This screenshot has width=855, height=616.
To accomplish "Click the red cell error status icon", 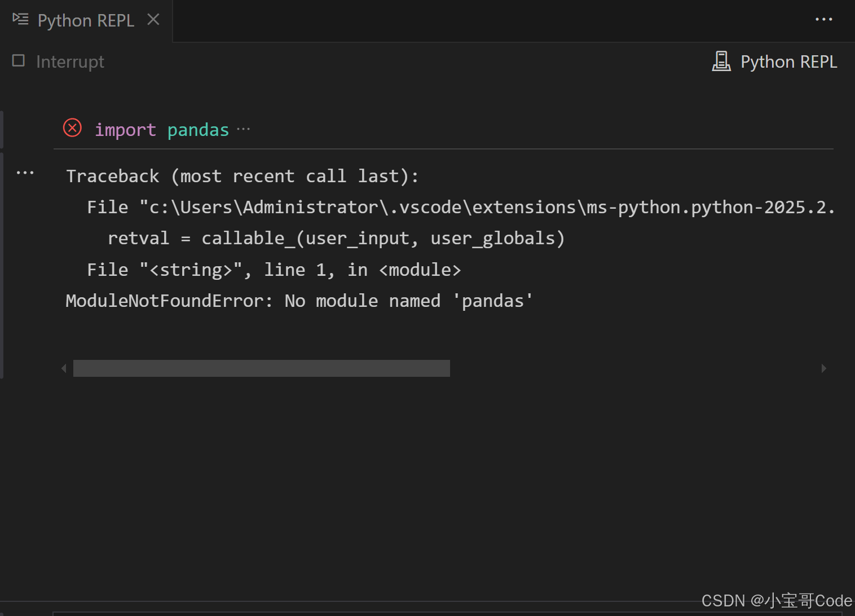I will pos(72,128).
